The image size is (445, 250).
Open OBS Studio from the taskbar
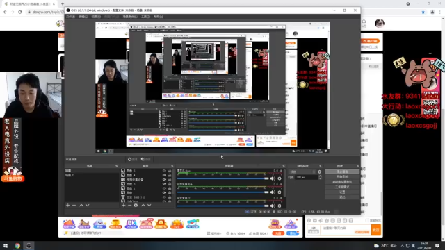coord(29,245)
